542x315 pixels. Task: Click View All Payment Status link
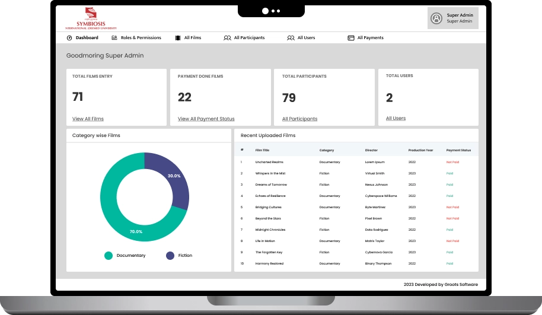pos(206,119)
